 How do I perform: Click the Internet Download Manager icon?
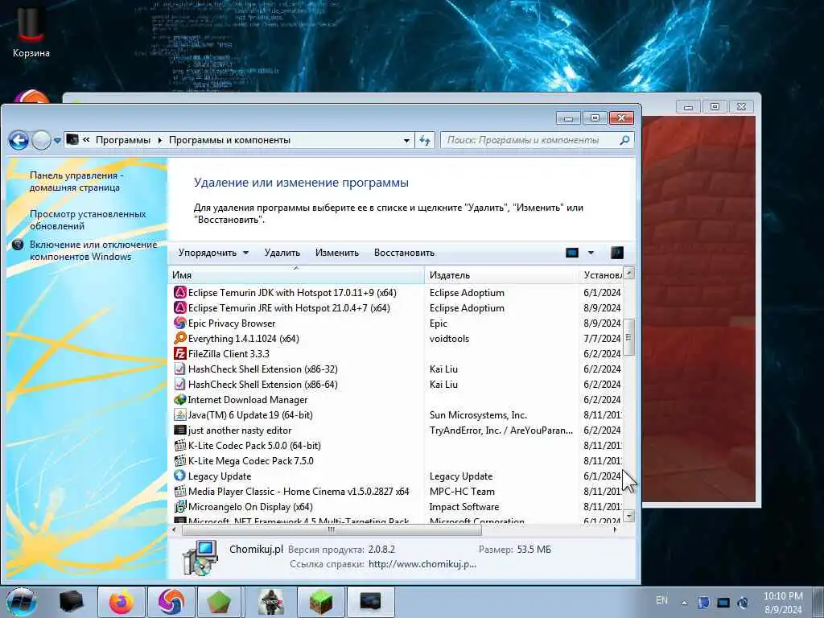point(179,399)
